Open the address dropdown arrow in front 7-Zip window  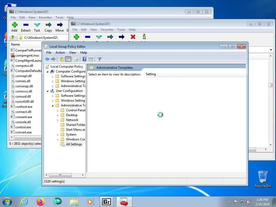tap(271, 50)
